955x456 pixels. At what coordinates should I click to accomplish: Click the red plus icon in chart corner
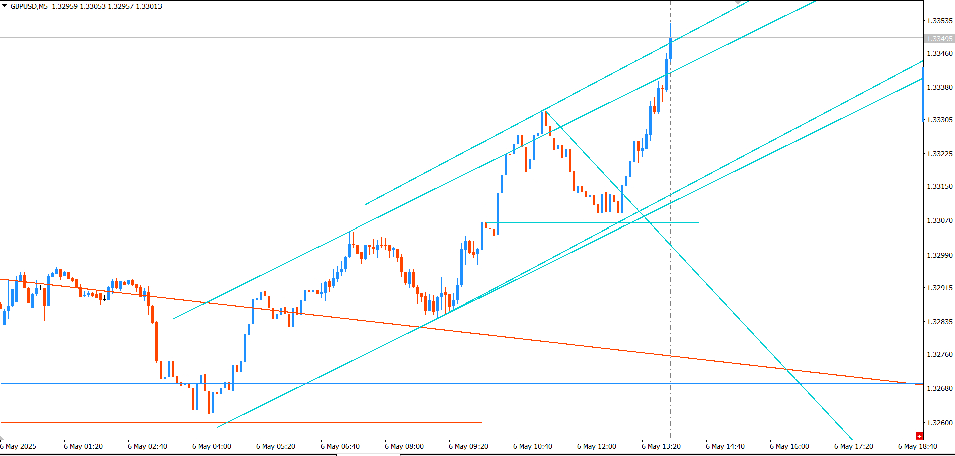pyautogui.click(x=919, y=436)
